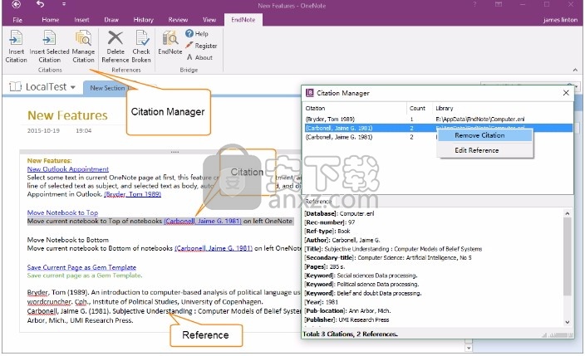The image size is (585, 356).
Task: Close the Citation Manager dialog
Action: coord(566,93)
